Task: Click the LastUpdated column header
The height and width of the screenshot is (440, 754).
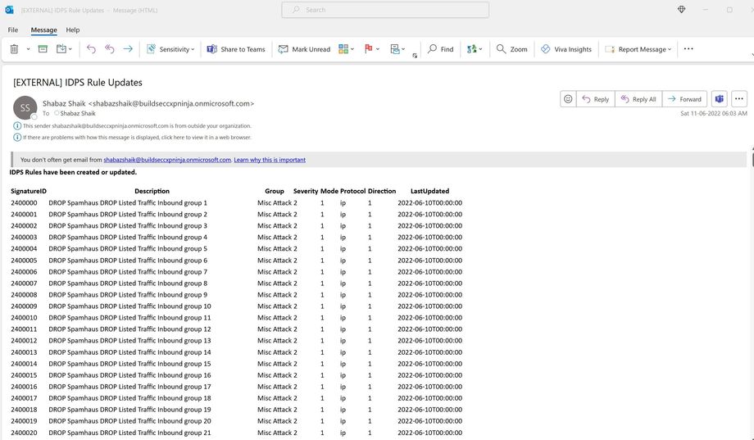Action: pos(429,191)
